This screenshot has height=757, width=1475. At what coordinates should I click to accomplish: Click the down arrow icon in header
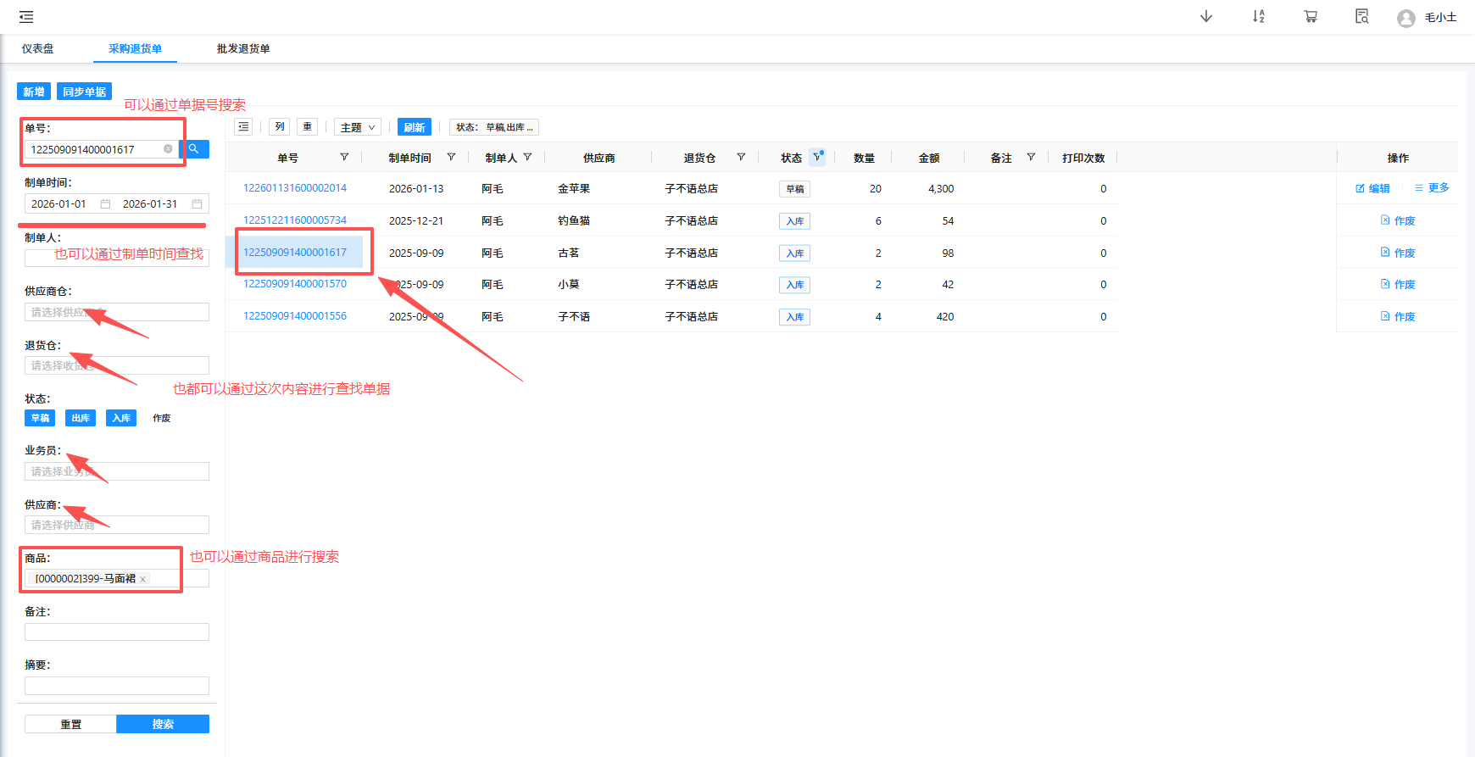click(1206, 17)
